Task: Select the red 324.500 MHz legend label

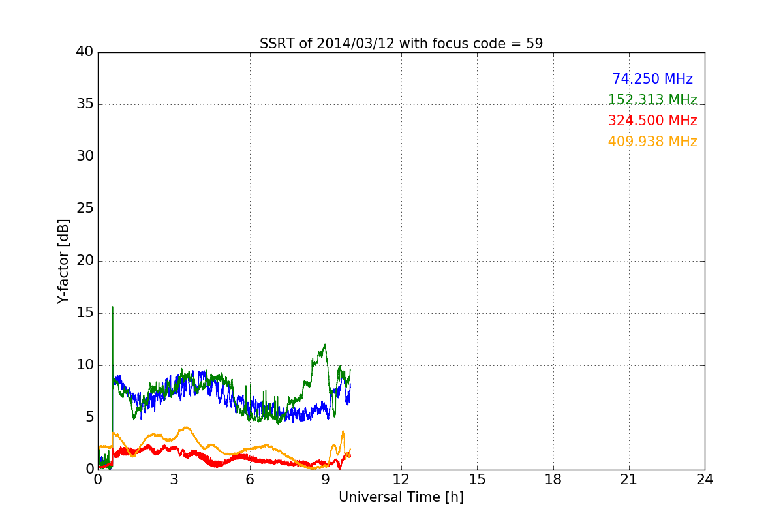Action: [652, 121]
